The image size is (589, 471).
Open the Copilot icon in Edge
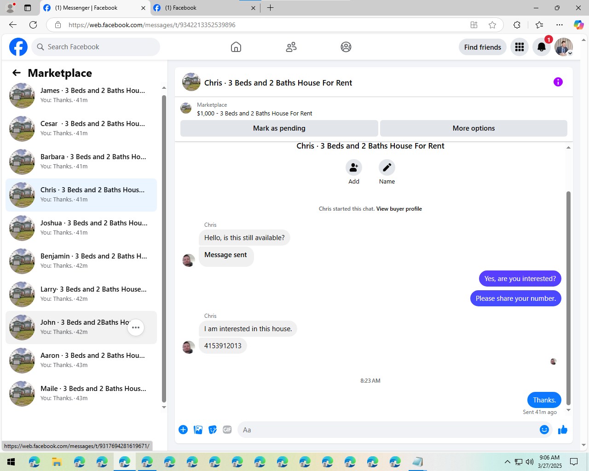(x=578, y=25)
